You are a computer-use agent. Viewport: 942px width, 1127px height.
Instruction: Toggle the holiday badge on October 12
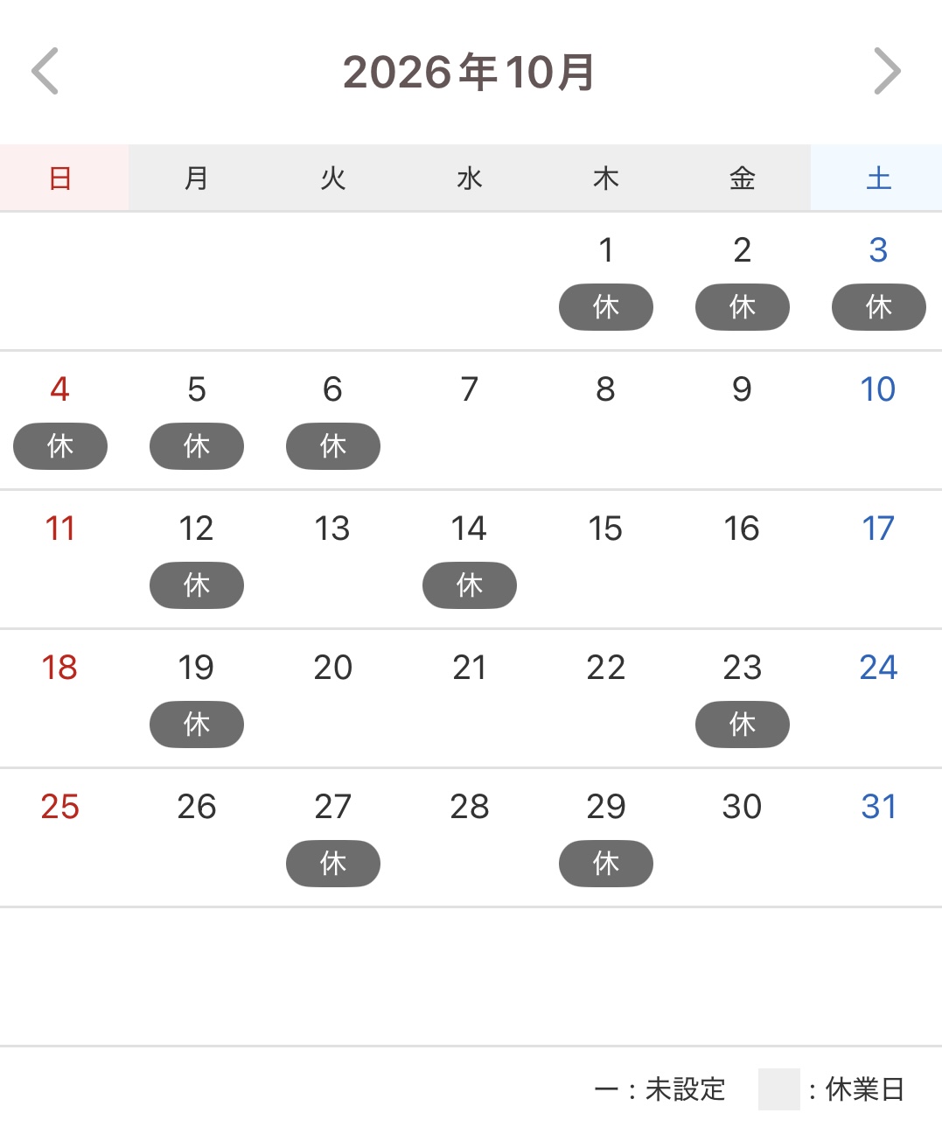[x=197, y=585]
